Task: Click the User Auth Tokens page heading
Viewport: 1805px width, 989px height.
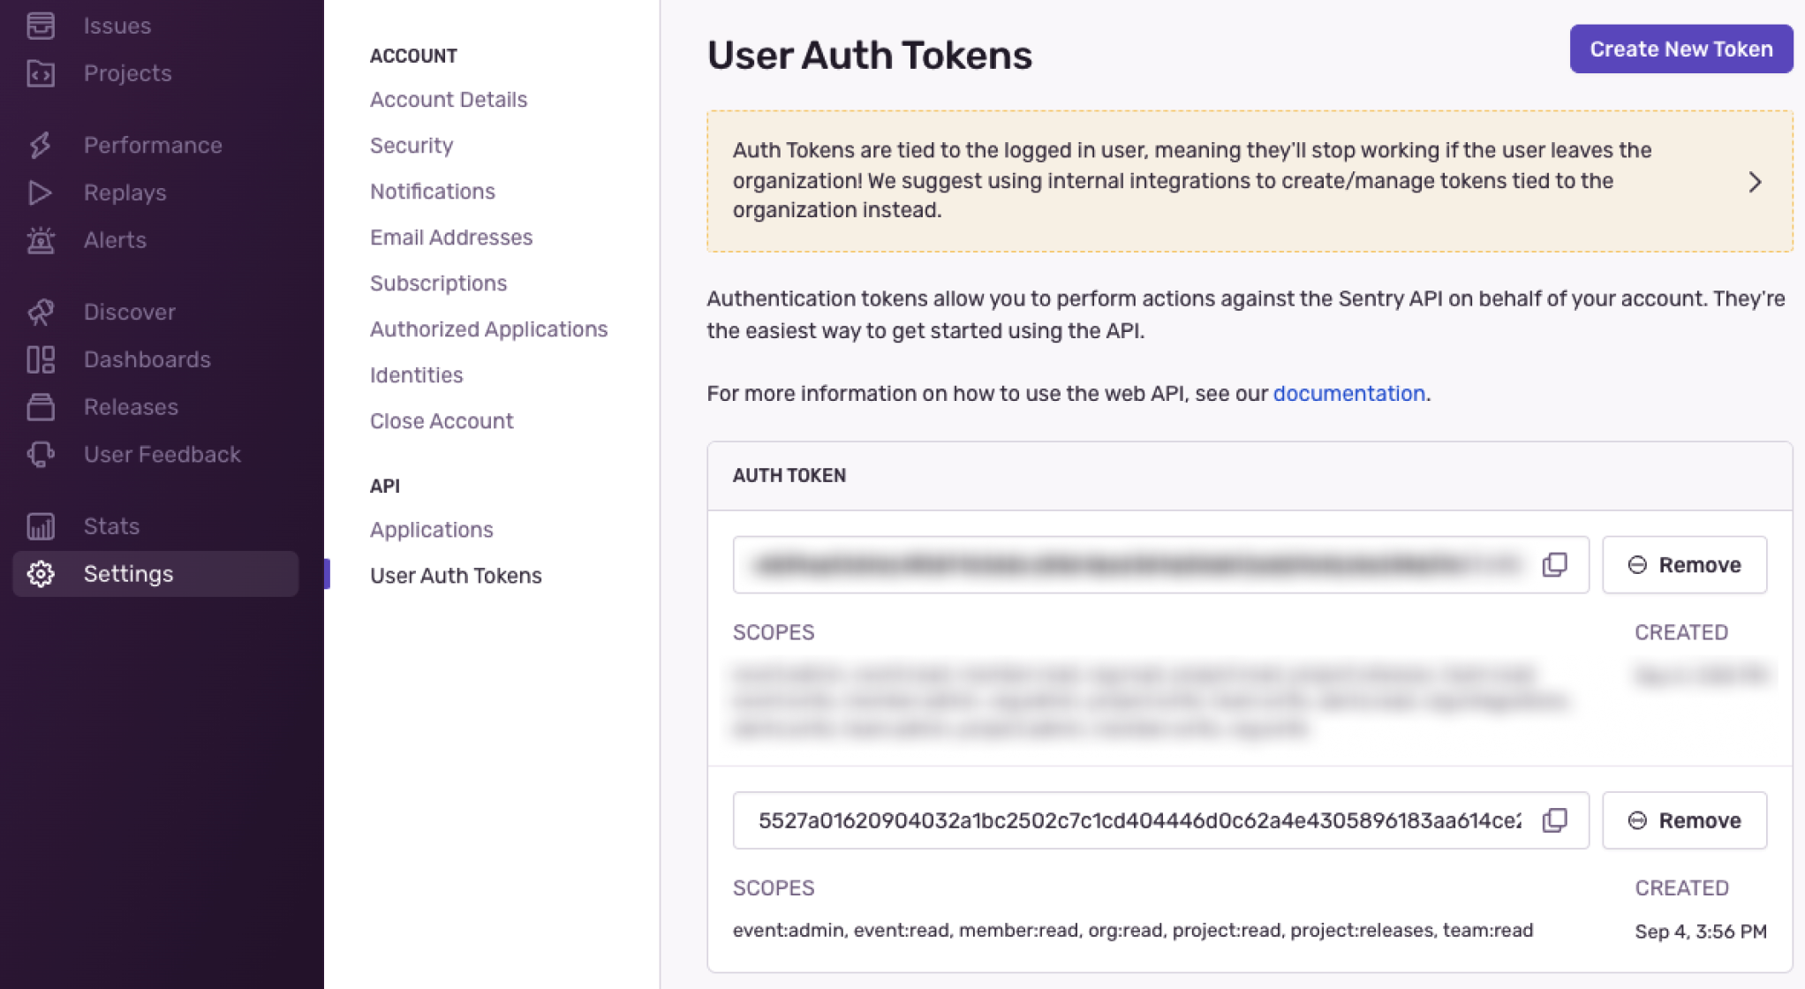Action: pyautogui.click(x=869, y=55)
